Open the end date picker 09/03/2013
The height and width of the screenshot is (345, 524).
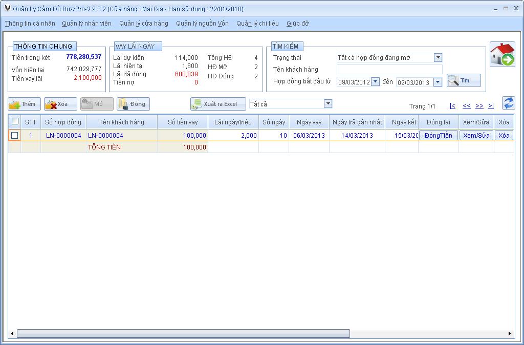point(438,82)
